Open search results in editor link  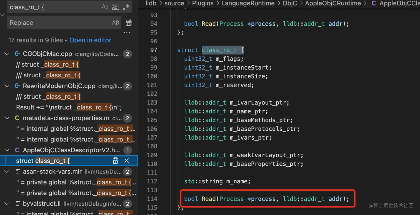[x=90, y=40]
